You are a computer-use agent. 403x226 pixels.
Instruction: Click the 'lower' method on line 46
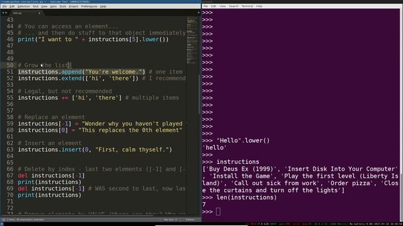click(150, 39)
